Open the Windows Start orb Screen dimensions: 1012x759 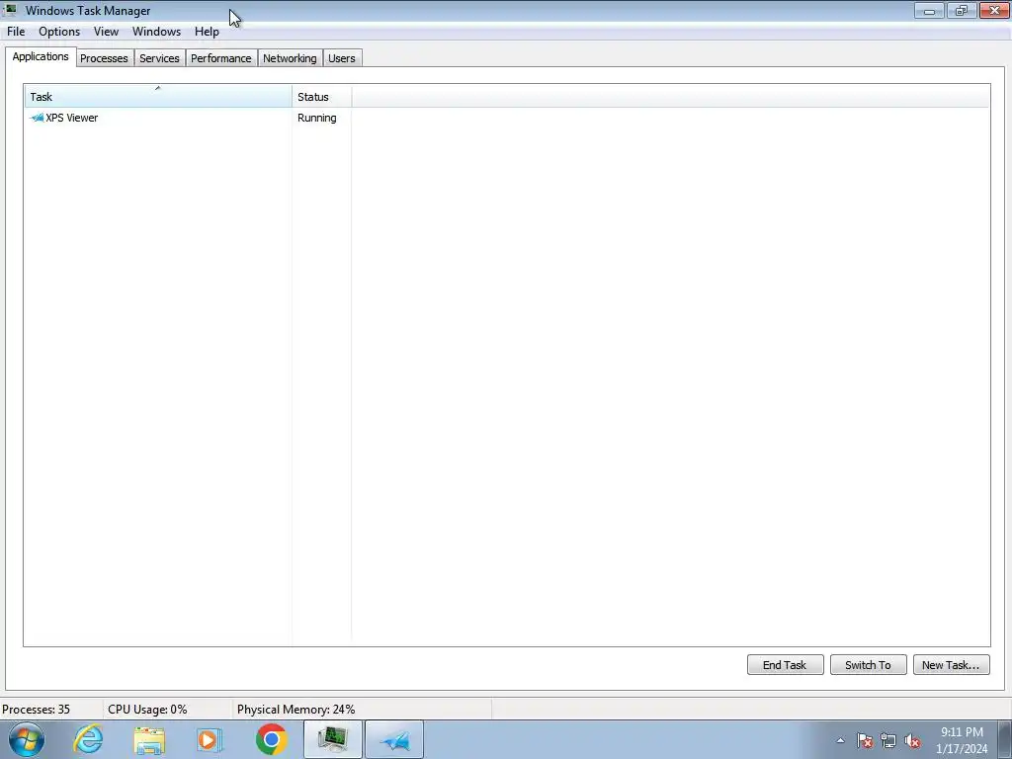(x=27, y=739)
